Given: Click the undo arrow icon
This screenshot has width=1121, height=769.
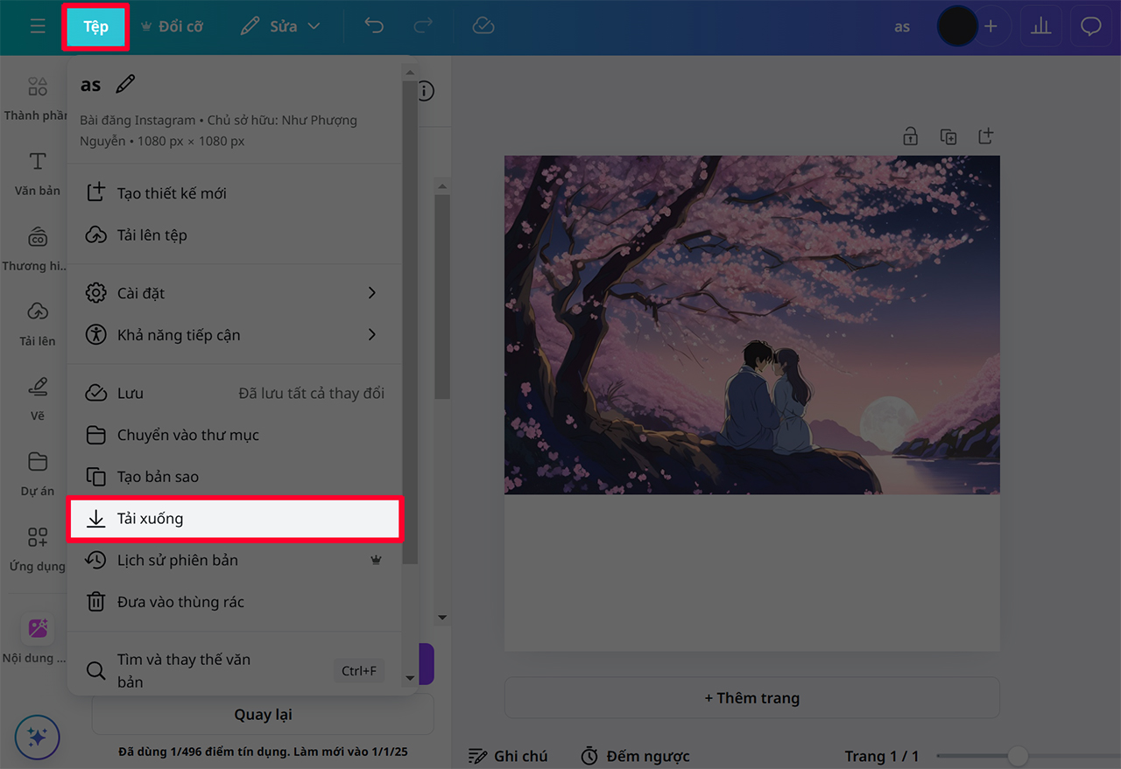Looking at the screenshot, I should 374,26.
